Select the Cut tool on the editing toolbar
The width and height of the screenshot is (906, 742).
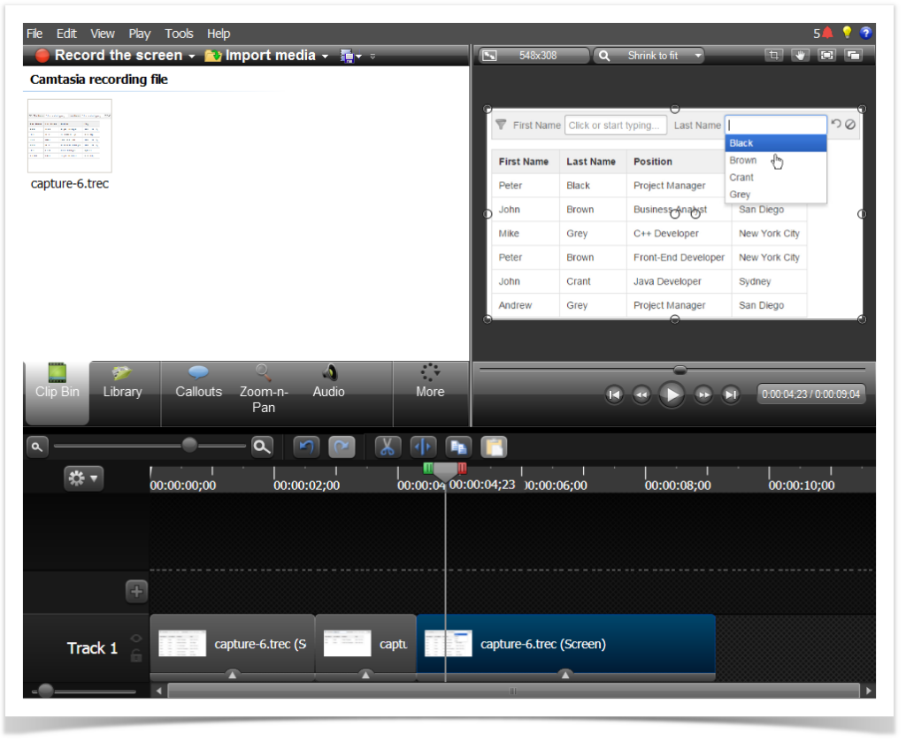387,447
